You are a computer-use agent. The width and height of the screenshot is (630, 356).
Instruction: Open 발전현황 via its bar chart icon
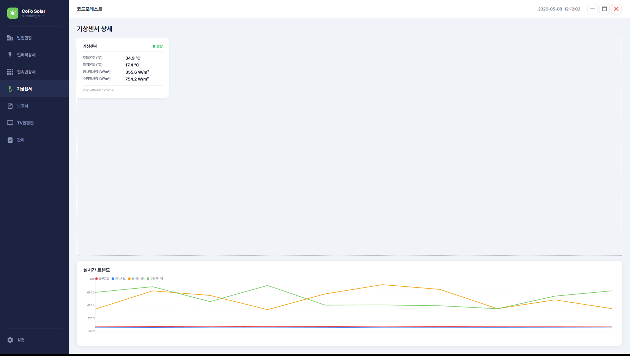(10, 38)
